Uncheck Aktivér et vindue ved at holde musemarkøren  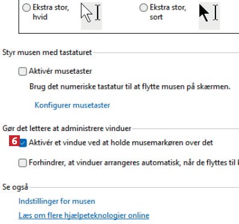(x=23, y=143)
